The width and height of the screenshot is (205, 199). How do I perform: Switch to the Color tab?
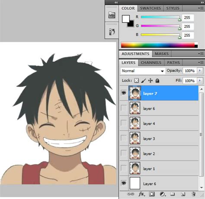click(x=128, y=8)
